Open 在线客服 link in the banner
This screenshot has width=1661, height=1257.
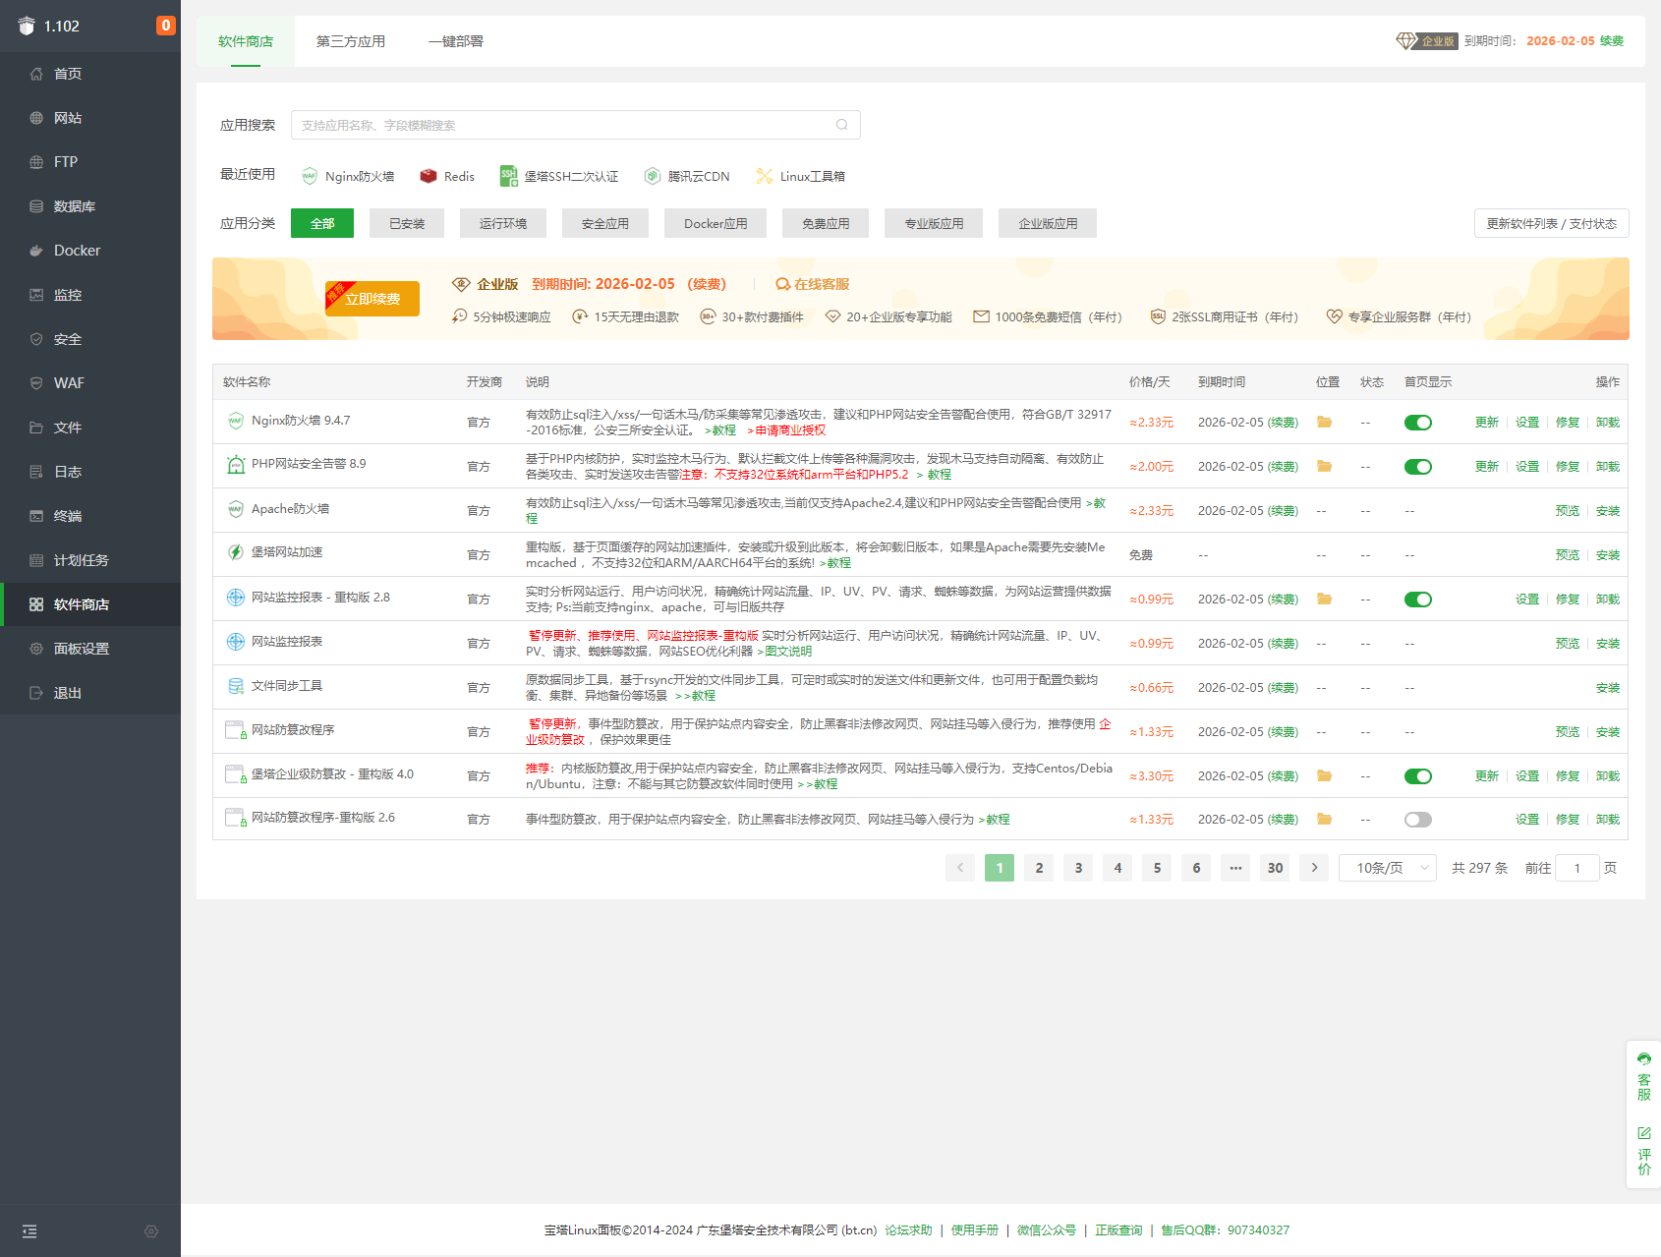(x=813, y=284)
